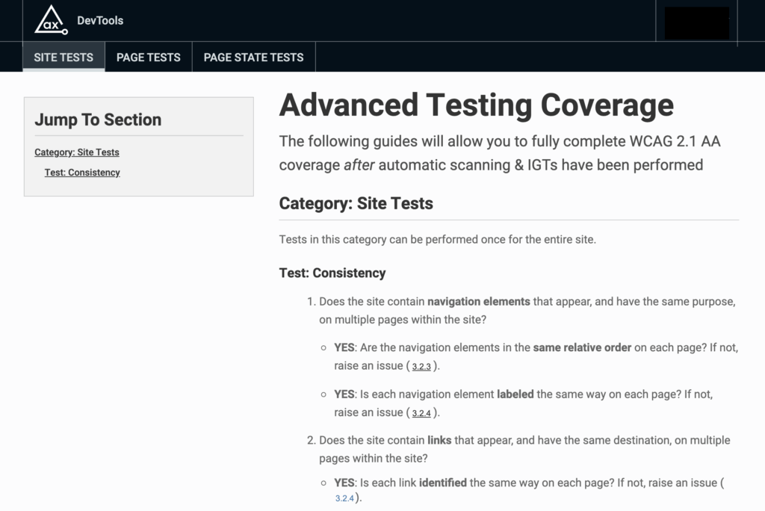This screenshot has height=511, width=765.
Task: Switch to the PAGE TESTS tab
Action: coord(147,57)
